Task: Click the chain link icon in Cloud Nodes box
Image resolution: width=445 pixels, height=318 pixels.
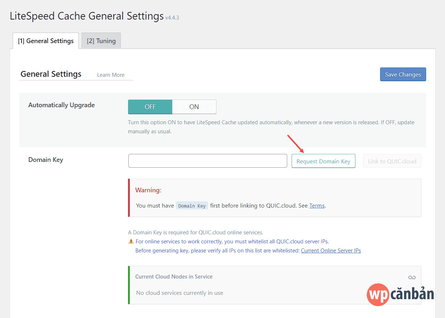Action: (x=412, y=277)
